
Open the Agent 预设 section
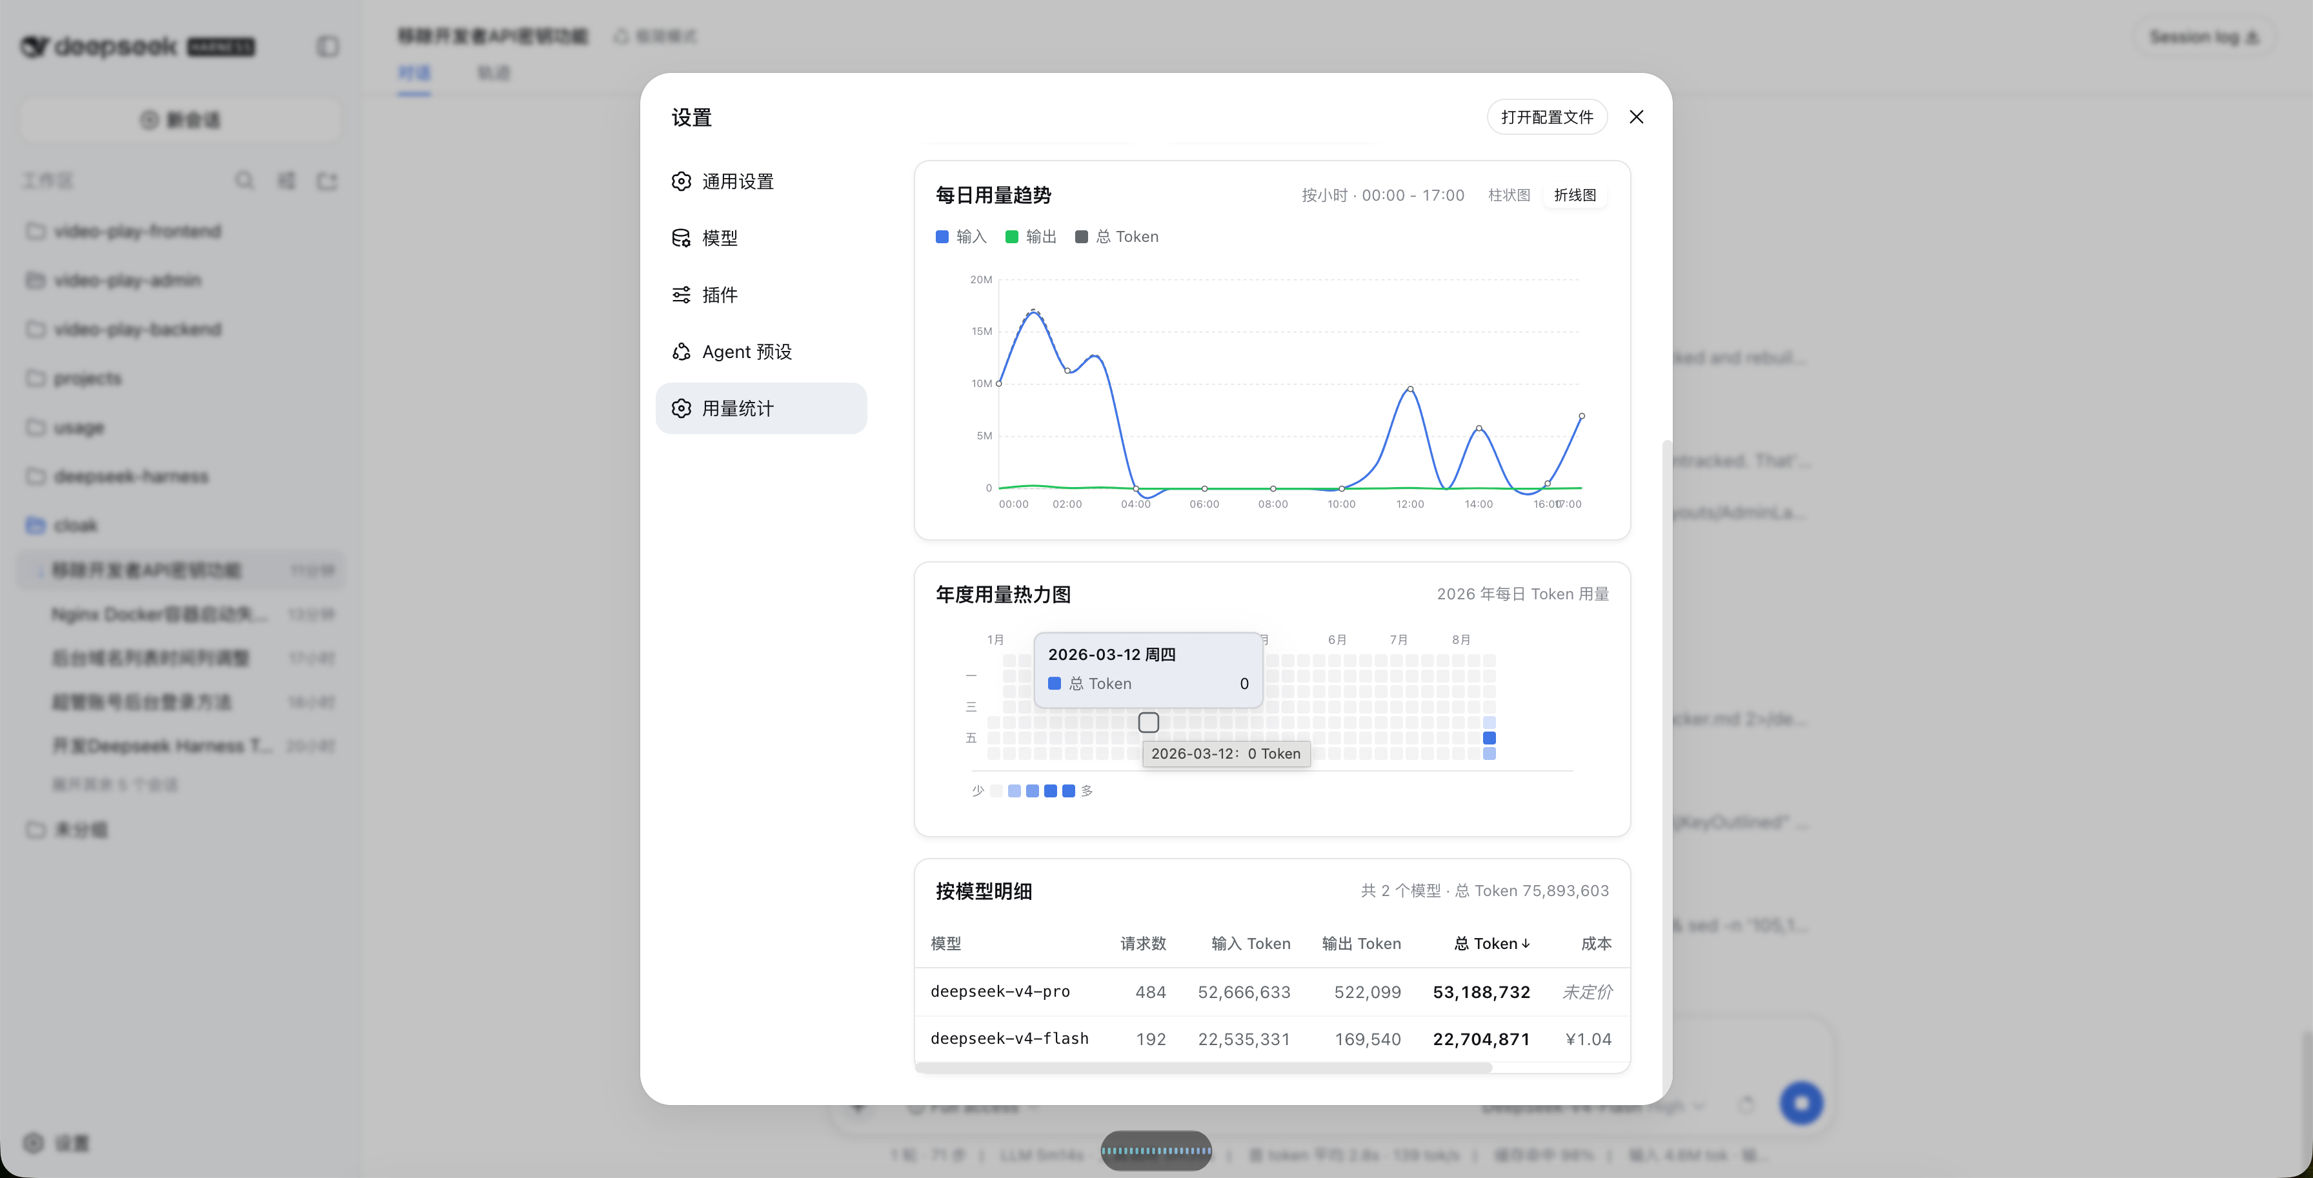760,352
